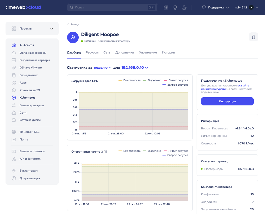Open the news feed icon in header
265x214 pixels.
click(166, 8)
